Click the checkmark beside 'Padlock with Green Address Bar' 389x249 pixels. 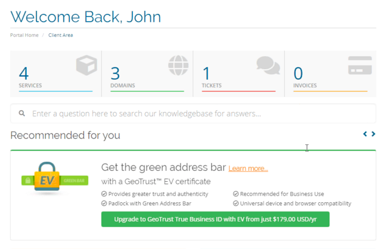104,204
